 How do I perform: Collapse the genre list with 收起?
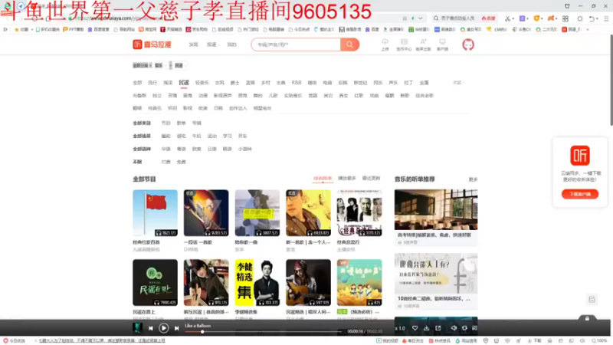click(x=458, y=83)
